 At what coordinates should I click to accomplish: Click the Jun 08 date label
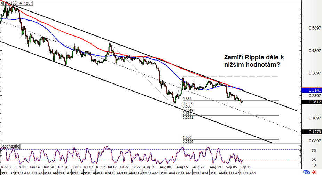[x=20, y=167]
